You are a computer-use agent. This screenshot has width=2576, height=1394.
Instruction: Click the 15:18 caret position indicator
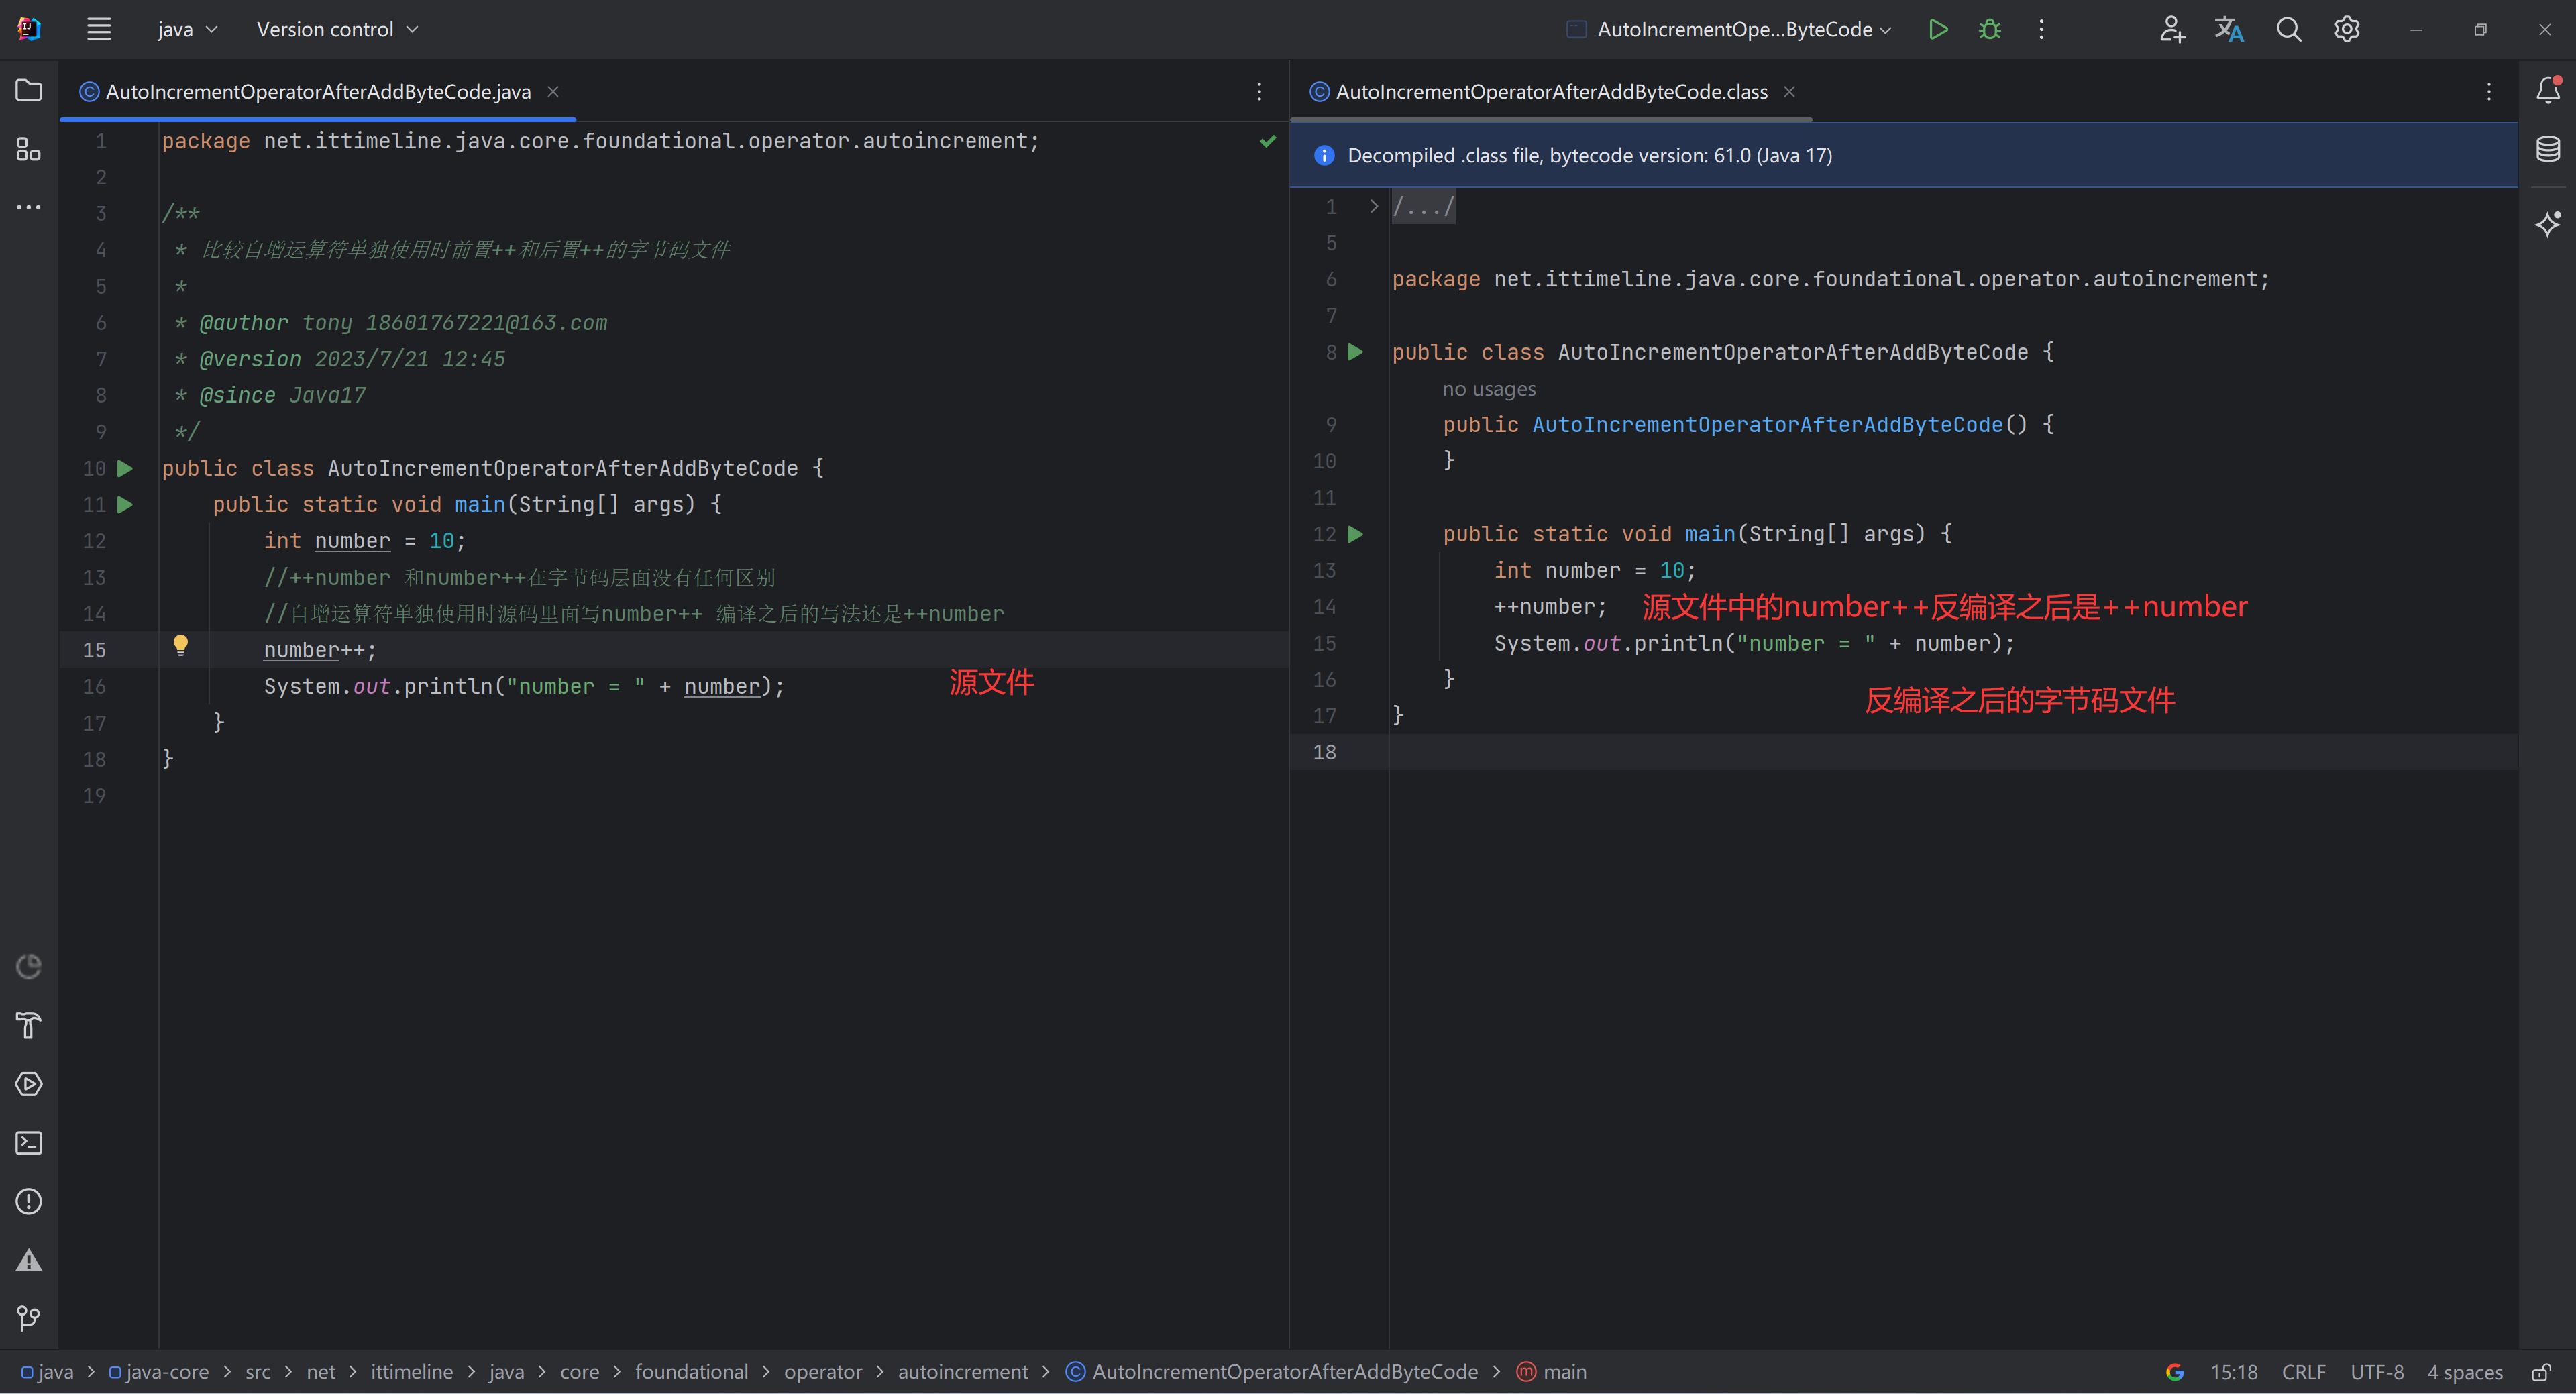2233,1372
